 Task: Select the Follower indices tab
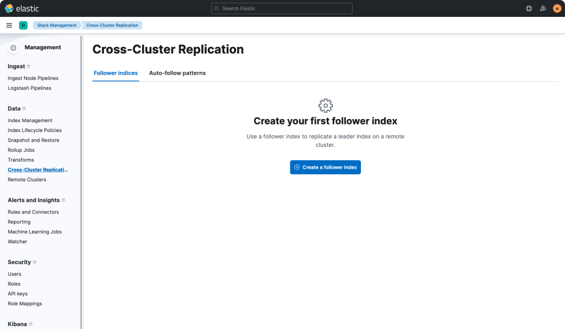tap(115, 73)
